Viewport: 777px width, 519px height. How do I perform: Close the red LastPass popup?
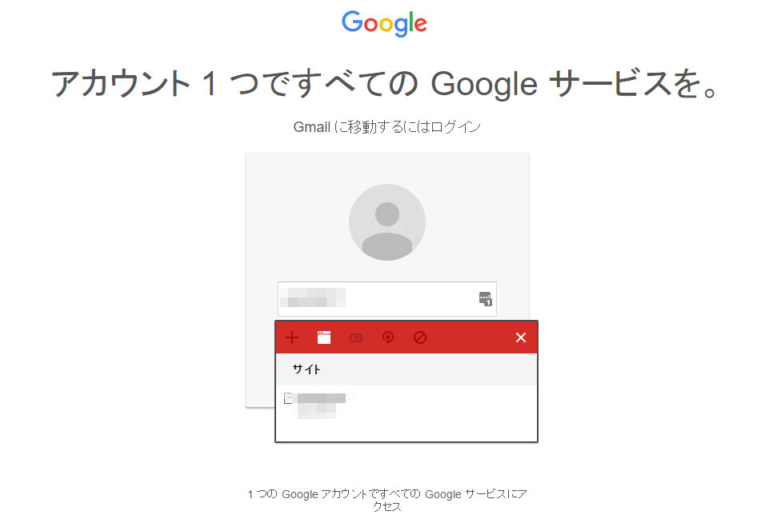click(x=521, y=337)
